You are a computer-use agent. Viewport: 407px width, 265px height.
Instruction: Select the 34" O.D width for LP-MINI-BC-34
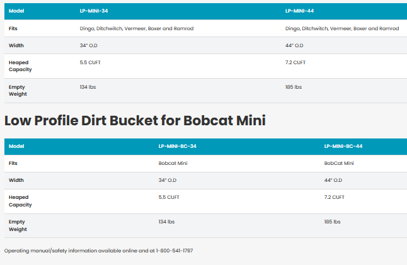[168, 180]
